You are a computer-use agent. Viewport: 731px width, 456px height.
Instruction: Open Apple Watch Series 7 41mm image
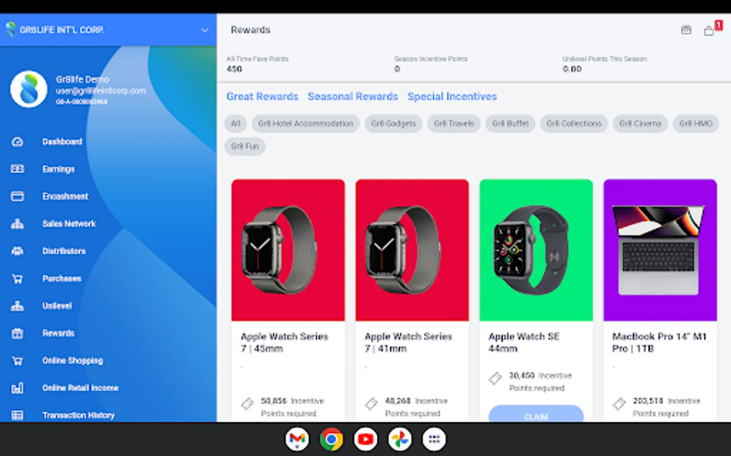tap(412, 250)
